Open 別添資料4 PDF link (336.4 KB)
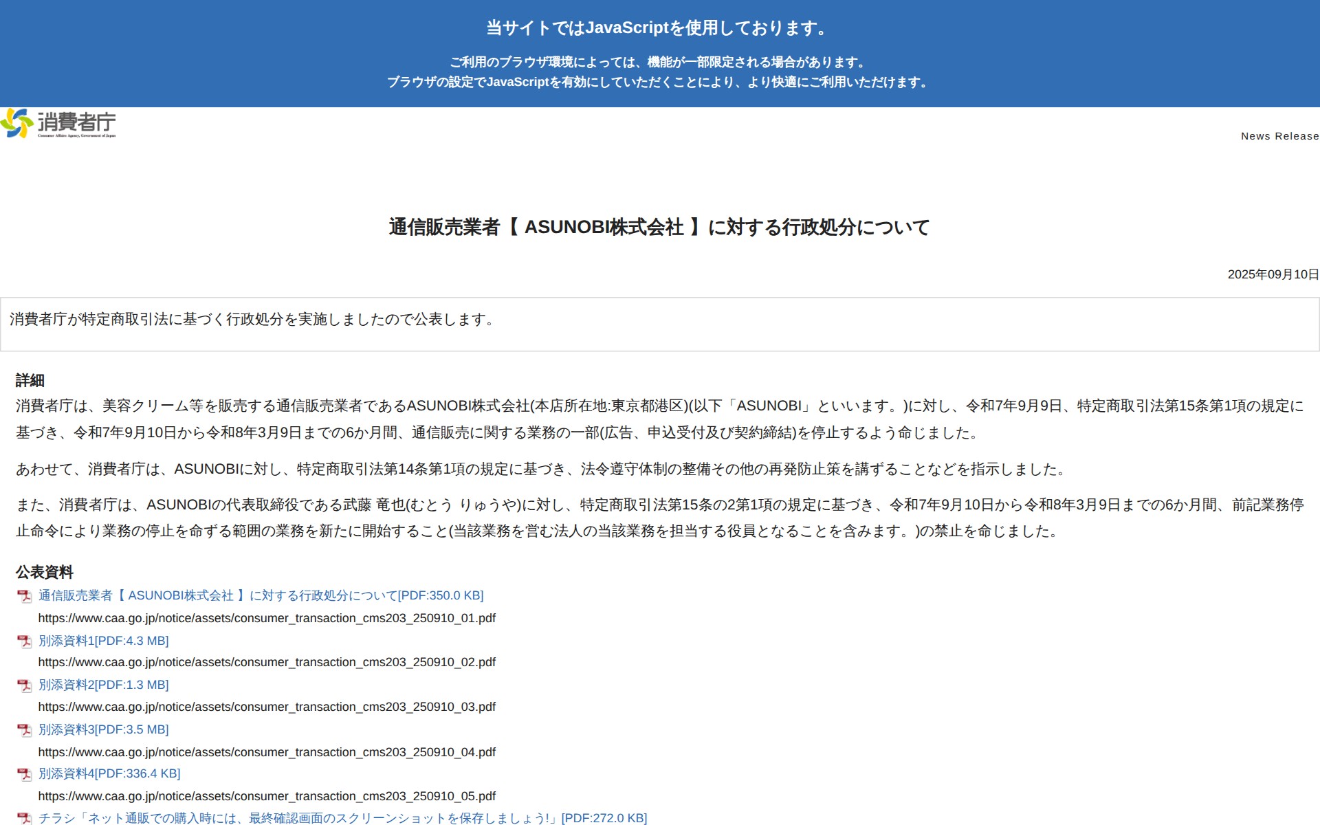 109,773
